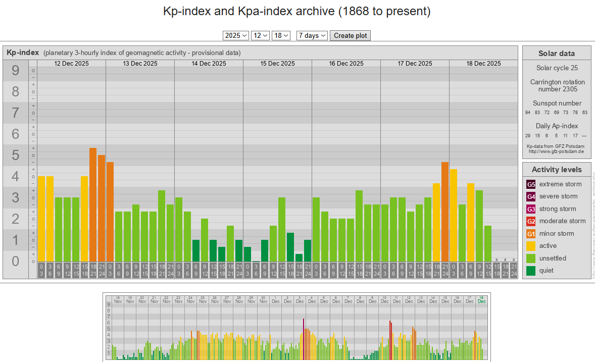Viewport: 595px width, 362px height.
Task: Click the 15 Dec 2025 day header
Action: [x=277, y=64]
